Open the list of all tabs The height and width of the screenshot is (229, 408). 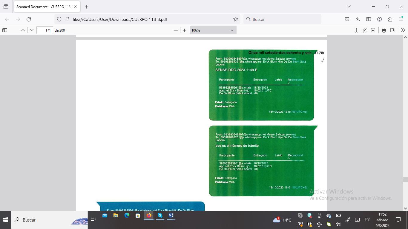coord(349,7)
